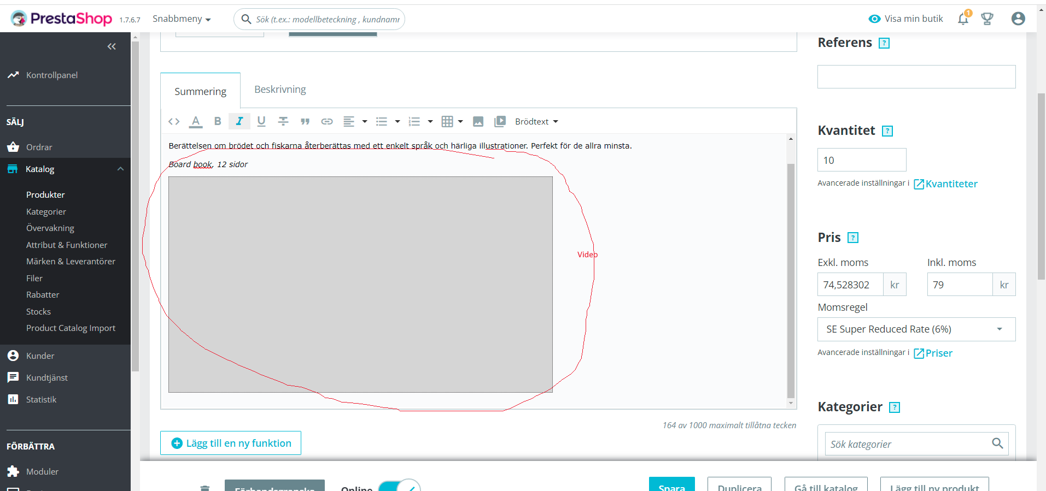
Task: Toggle the Online product switch
Action: (399, 486)
